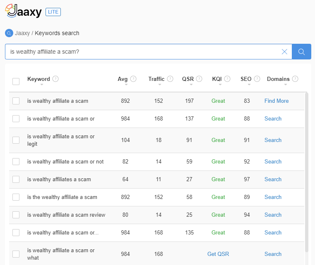315x265 pixels.
Task: Sort by QSR column arrow
Action: pyautogui.click(x=191, y=85)
